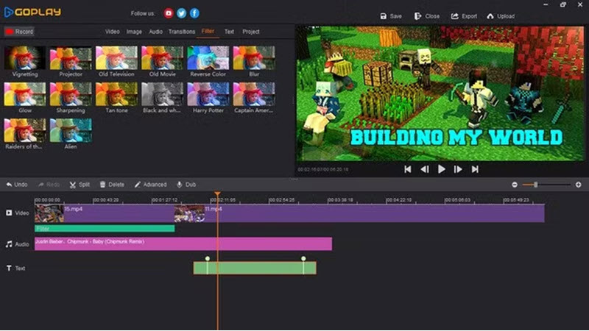Step back one frame in preview
This screenshot has height=331, width=589.
425,169
